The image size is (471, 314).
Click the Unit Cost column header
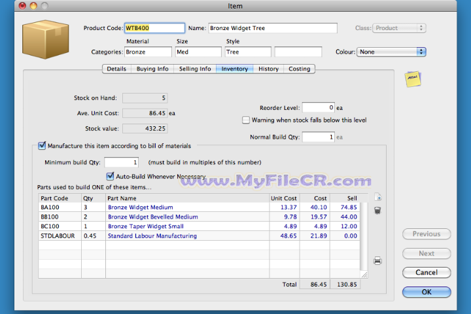click(x=284, y=198)
